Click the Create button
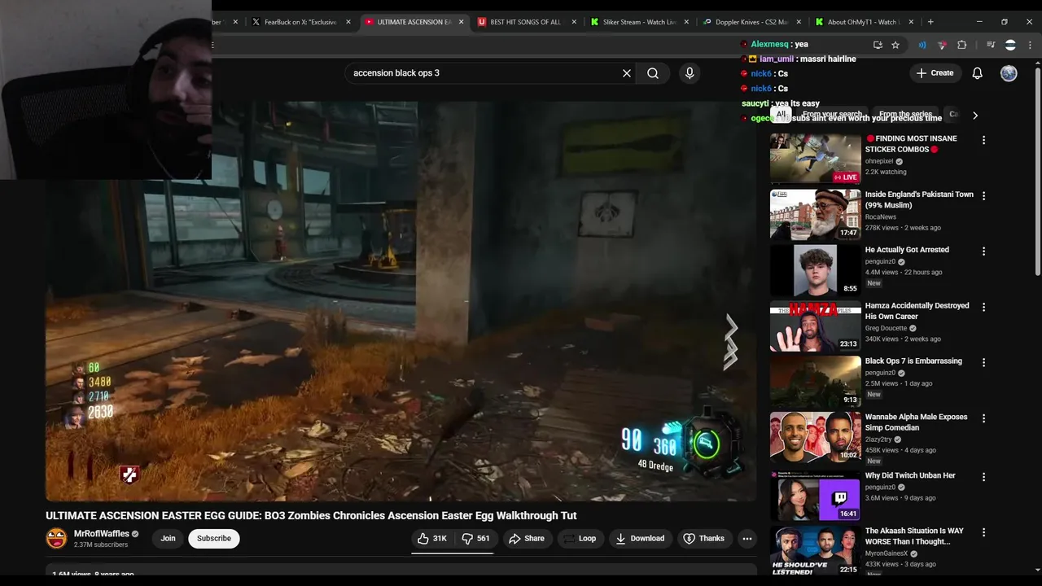This screenshot has width=1042, height=586. click(935, 73)
